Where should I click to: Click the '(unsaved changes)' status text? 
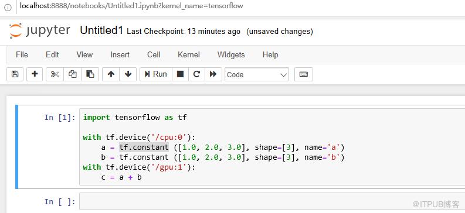point(280,32)
